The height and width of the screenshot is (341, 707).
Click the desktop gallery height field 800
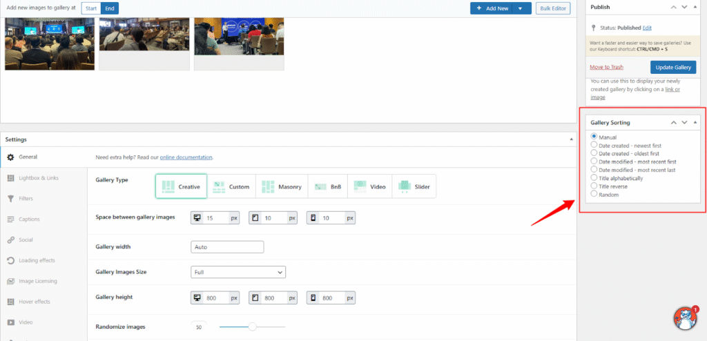216,298
